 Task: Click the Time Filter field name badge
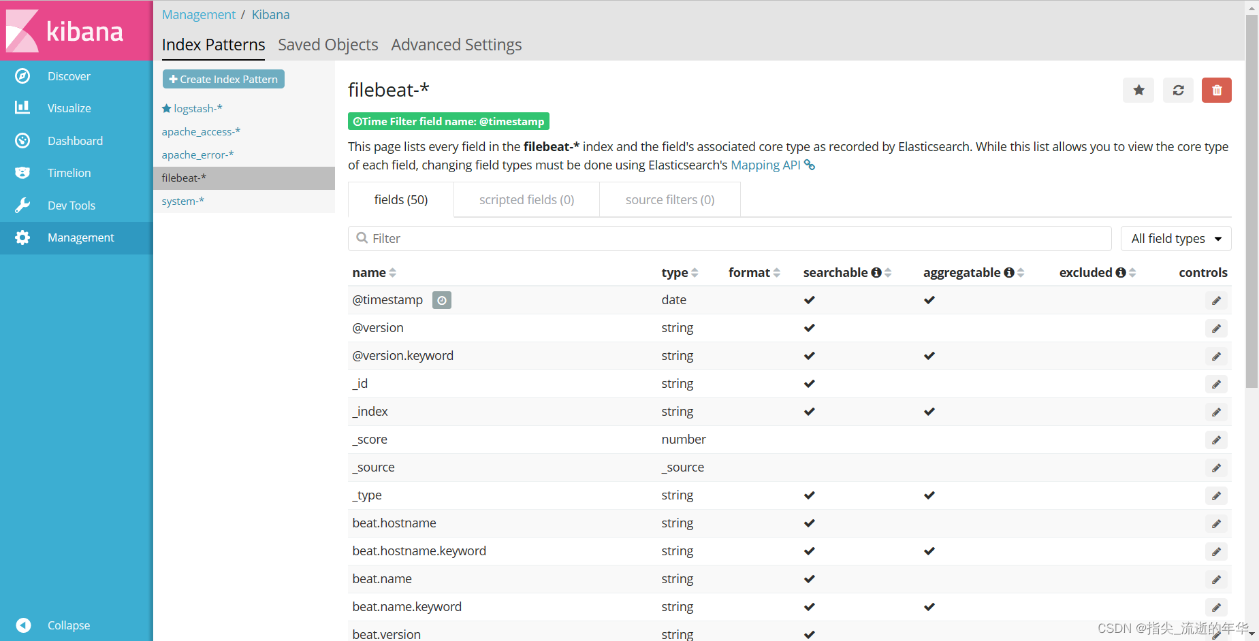449,121
